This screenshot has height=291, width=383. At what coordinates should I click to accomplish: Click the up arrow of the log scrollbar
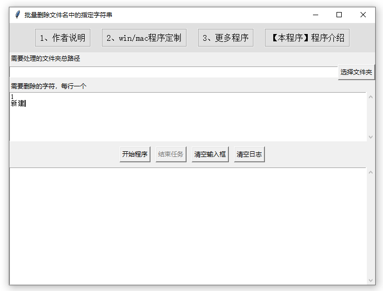click(x=370, y=172)
